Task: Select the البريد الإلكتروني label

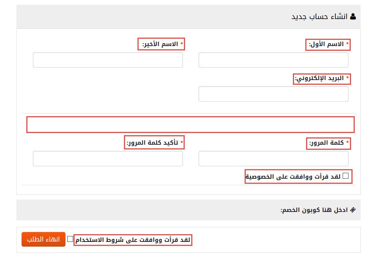Action: 322,78
